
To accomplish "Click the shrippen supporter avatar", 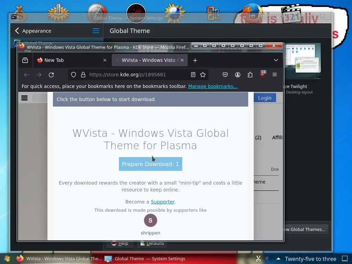I will click(151, 220).
